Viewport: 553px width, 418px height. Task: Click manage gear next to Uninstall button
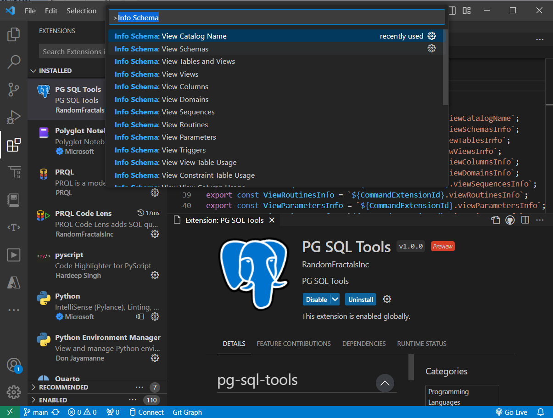[x=387, y=299]
